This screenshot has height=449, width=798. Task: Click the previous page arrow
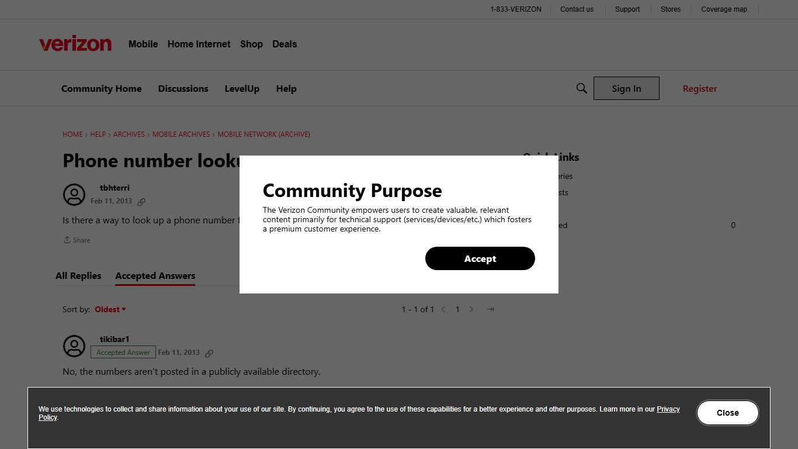click(443, 309)
